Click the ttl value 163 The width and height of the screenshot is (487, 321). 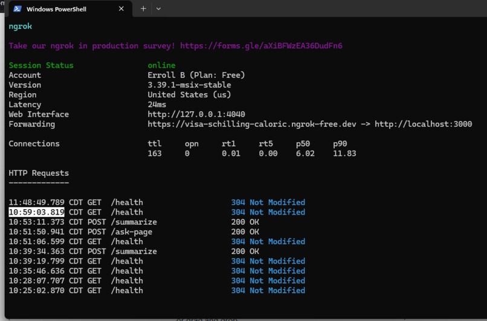point(155,154)
